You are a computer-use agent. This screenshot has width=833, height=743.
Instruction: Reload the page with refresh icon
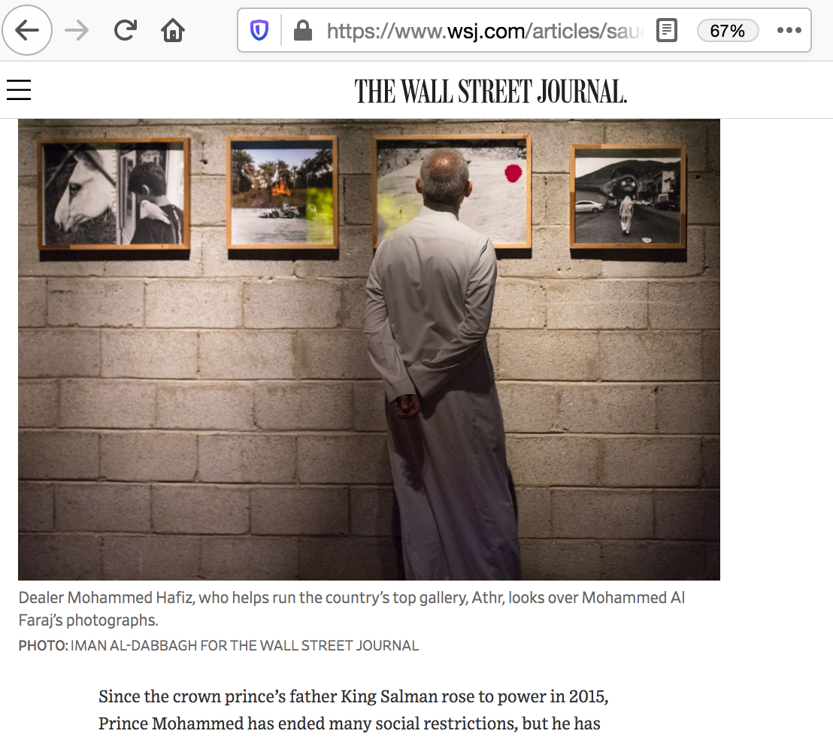(126, 30)
